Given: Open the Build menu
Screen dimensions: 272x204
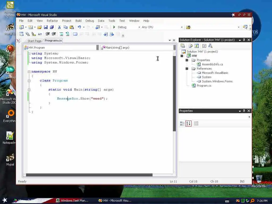Looking at the screenshot, I should (x=78, y=21).
